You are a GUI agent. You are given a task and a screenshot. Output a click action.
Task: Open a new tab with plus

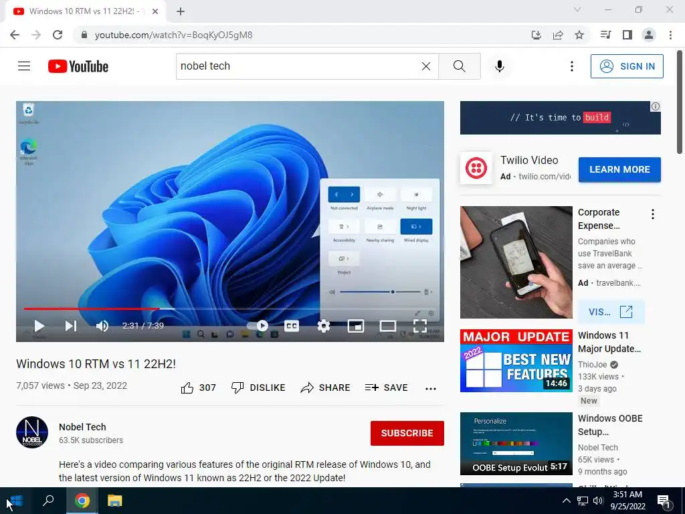click(x=181, y=11)
